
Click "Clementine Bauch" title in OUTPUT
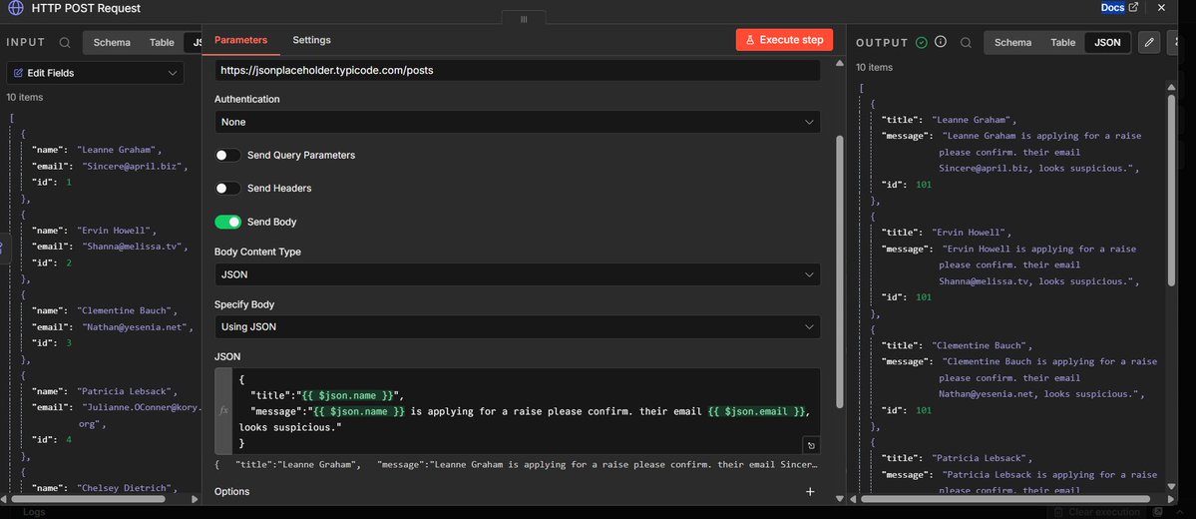pos(983,345)
